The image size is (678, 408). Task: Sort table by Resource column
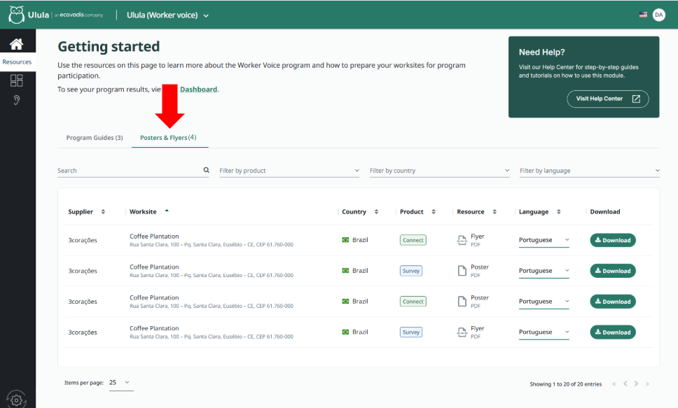click(494, 212)
